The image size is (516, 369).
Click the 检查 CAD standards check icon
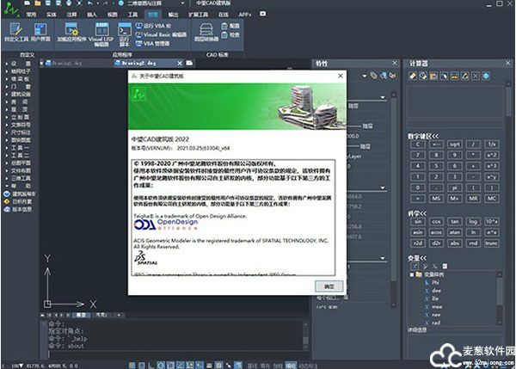point(230,34)
